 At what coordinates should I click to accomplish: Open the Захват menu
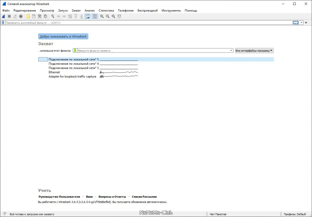coord(76,11)
